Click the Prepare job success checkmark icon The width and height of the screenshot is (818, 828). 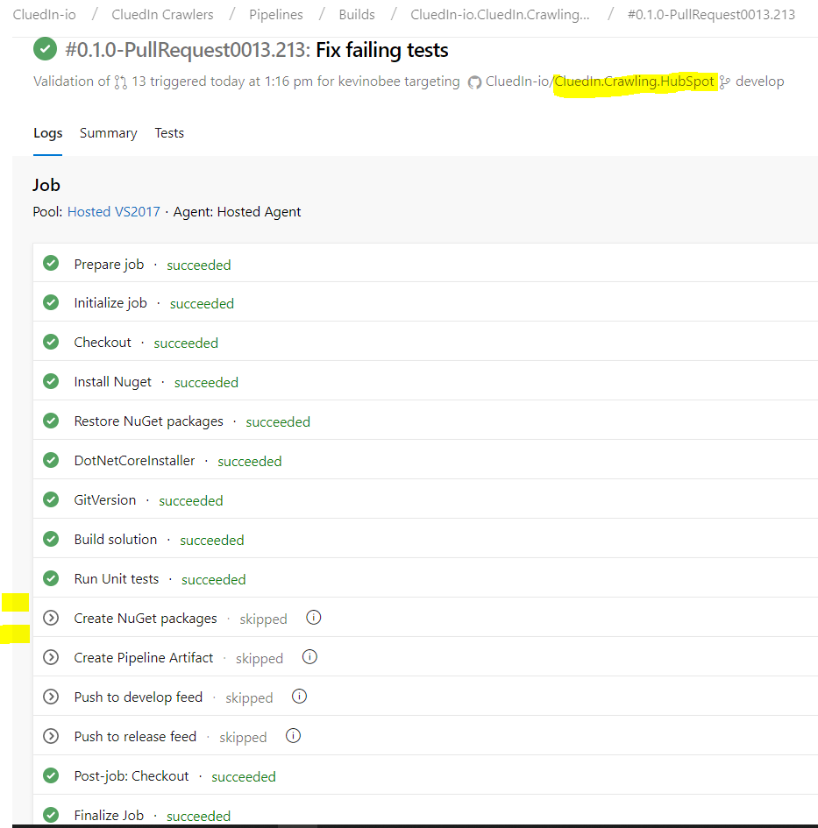coord(51,263)
